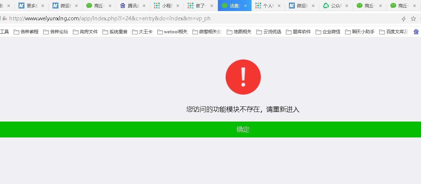Close the 更多 tab
Screen dimensions: 421x184
pos(43,6)
